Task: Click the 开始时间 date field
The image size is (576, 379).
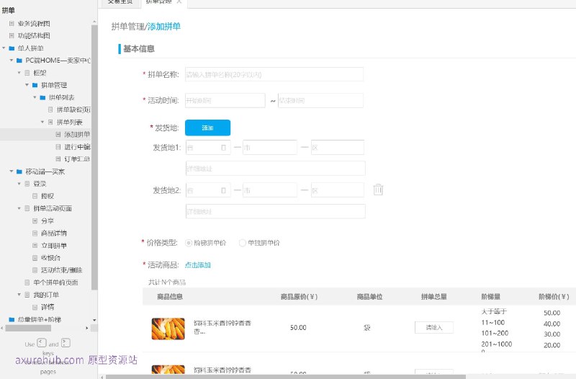Action: tap(225, 100)
